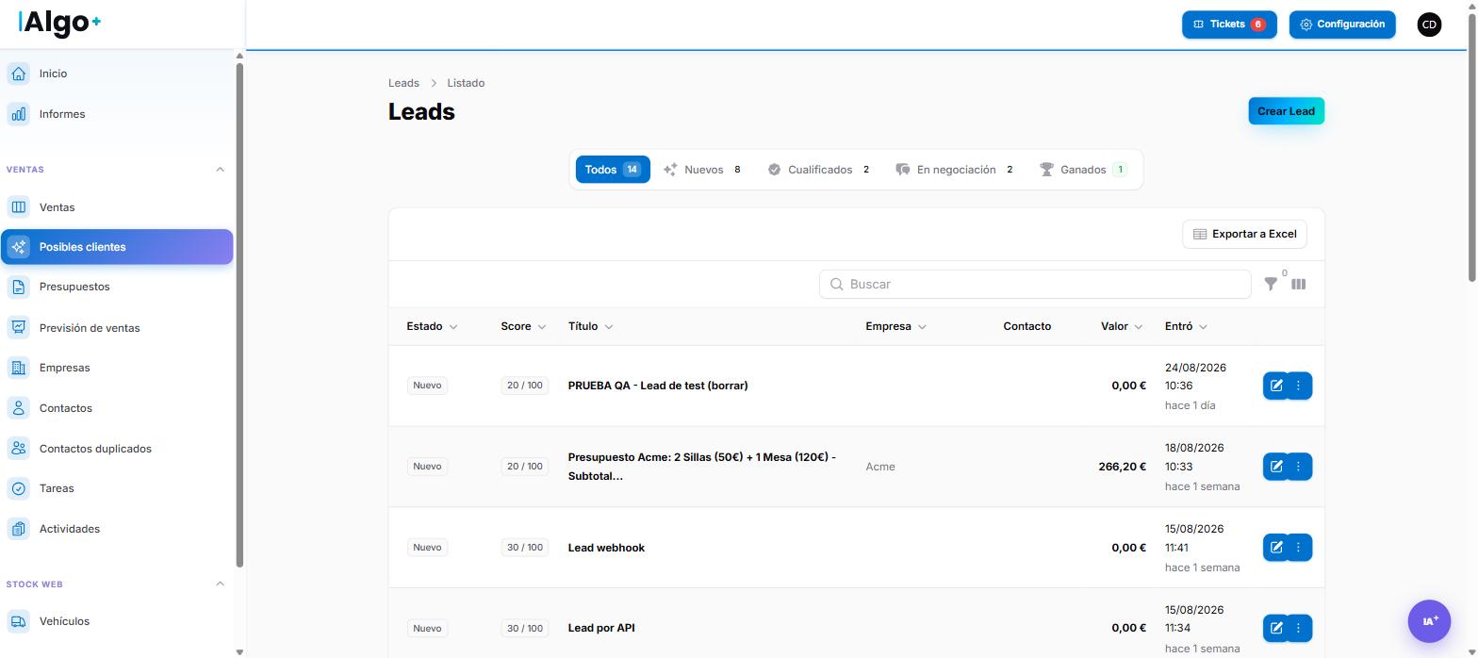Open more options for PRUEBA QA lead
Screen dimensions: 1478x658
pyautogui.click(x=1299, y=386)
